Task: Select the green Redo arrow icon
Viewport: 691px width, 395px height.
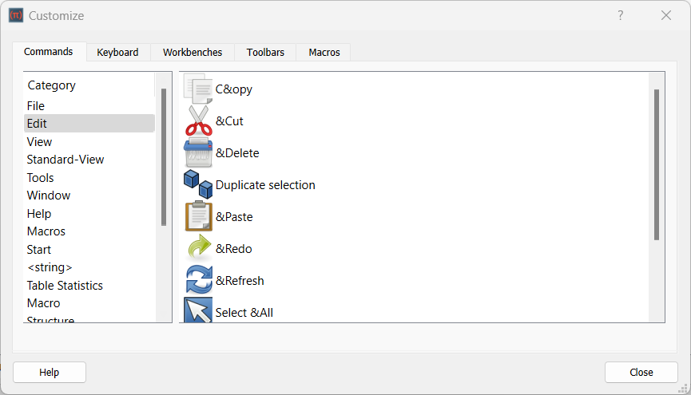Action: [198, 248]
